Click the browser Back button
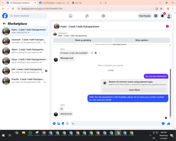The width and height of the screenshot is (176, 141). pyautogui.click(x=3, y=9)
